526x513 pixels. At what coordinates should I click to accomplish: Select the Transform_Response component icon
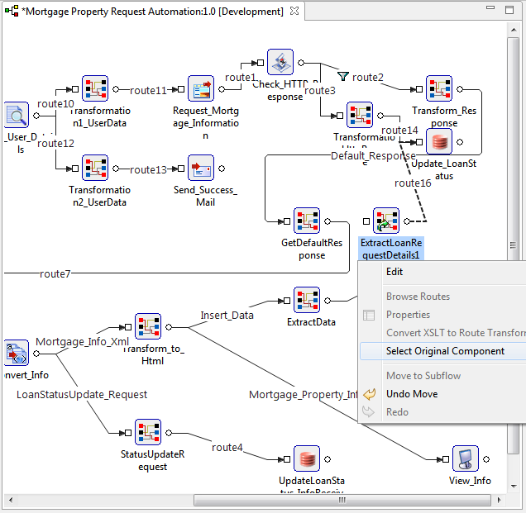(x=439, y=88)
